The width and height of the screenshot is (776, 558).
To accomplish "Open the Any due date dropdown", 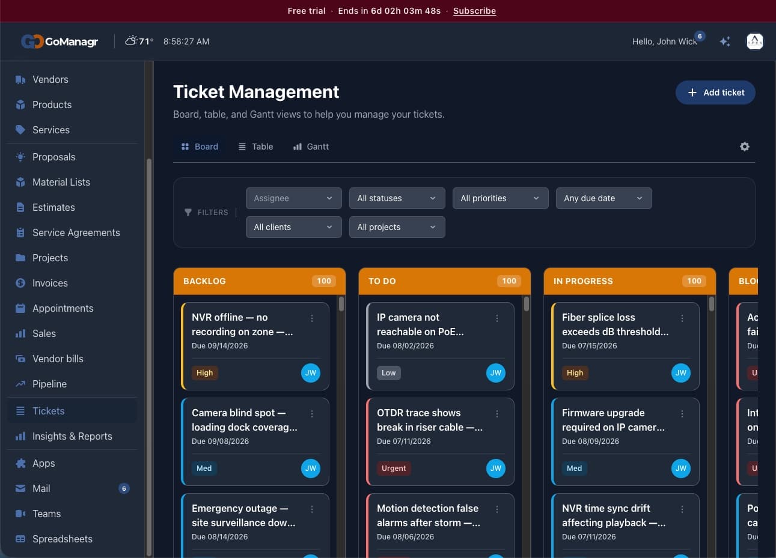I will point(604,198).
